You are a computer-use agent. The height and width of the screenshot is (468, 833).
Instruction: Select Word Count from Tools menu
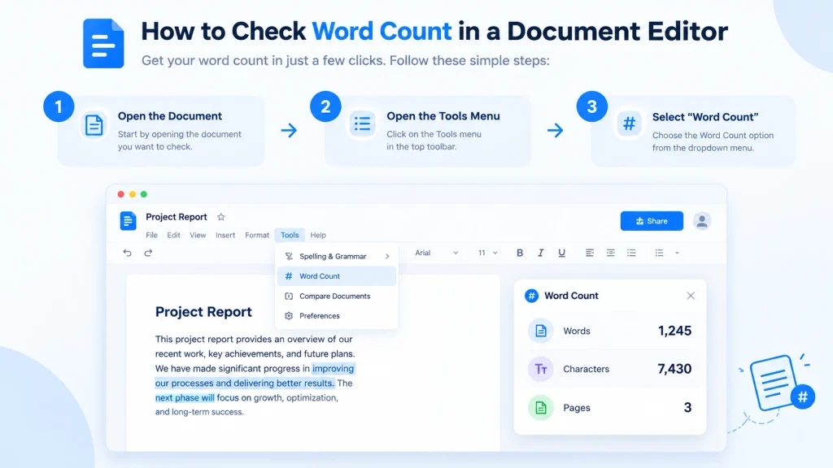coord(337,276)
